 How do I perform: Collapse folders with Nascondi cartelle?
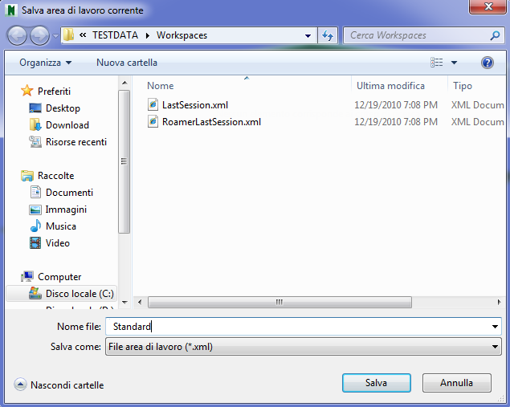coord(59,385)
